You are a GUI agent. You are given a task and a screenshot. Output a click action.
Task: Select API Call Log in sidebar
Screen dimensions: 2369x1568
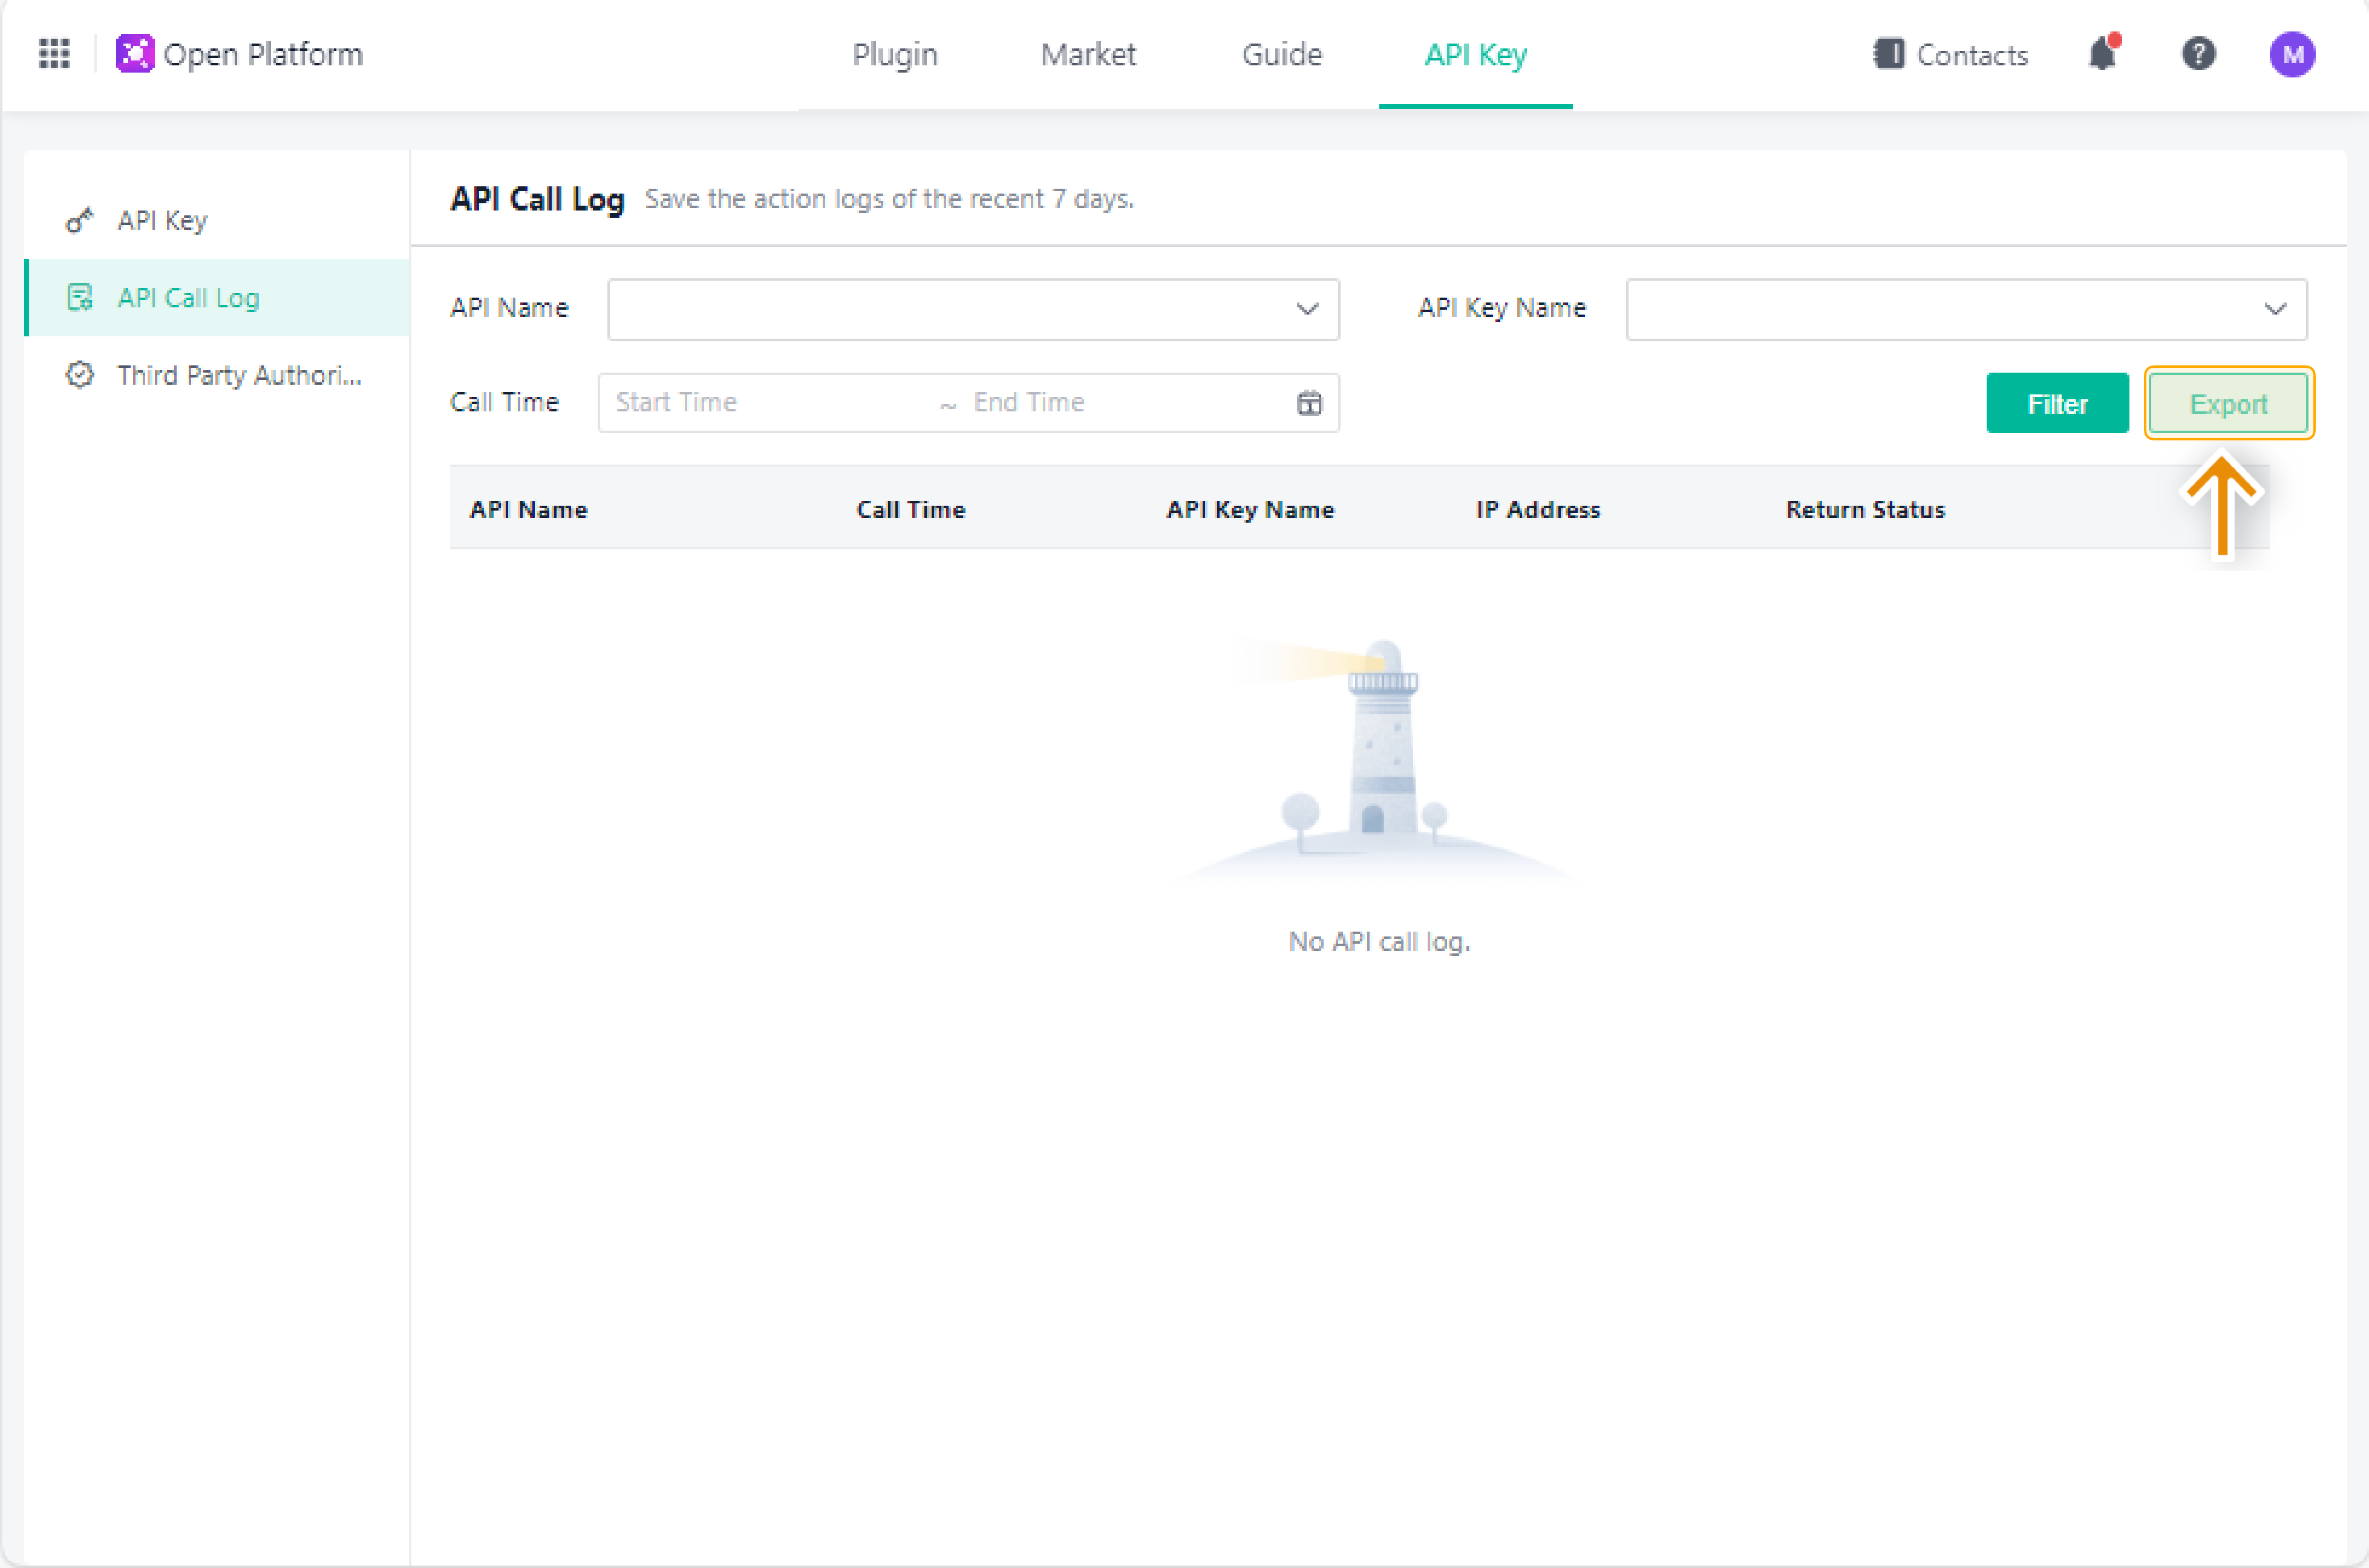pos(189,298)
